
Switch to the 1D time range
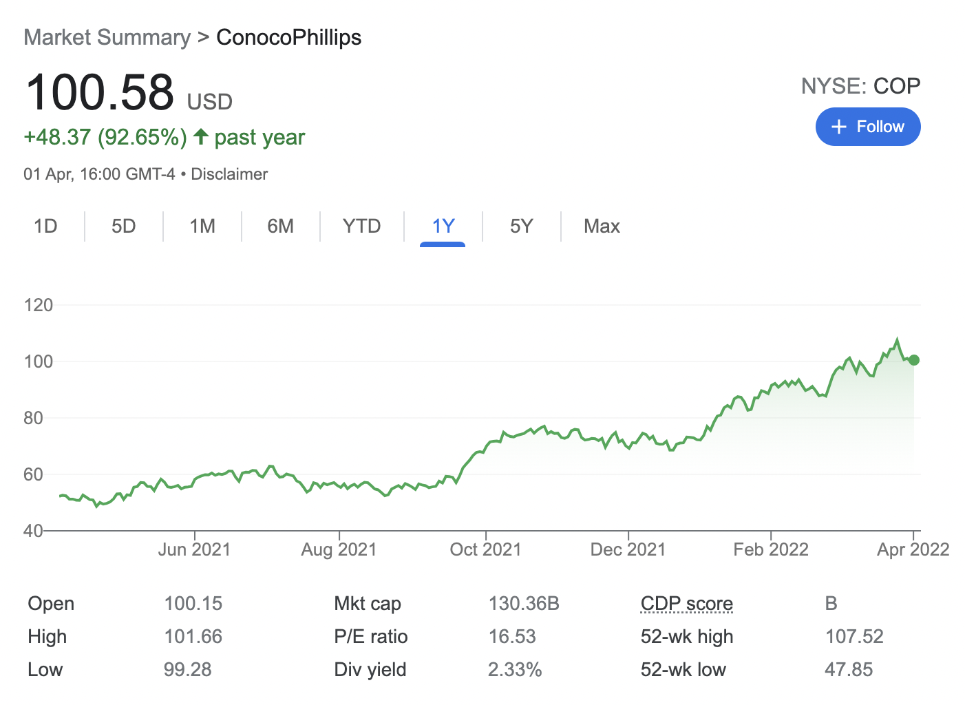tap(45, 227)
